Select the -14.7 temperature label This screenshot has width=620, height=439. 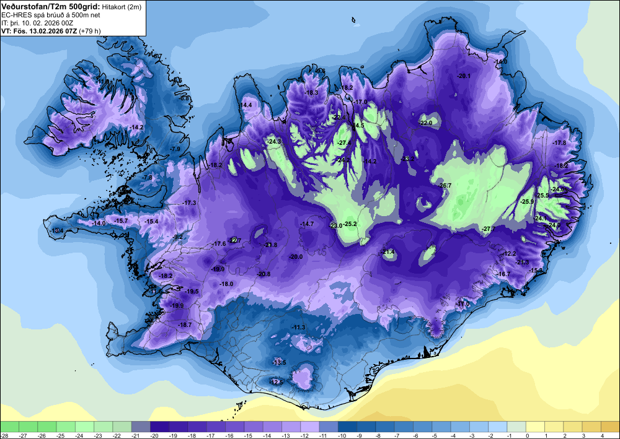(x=307, y=224)
